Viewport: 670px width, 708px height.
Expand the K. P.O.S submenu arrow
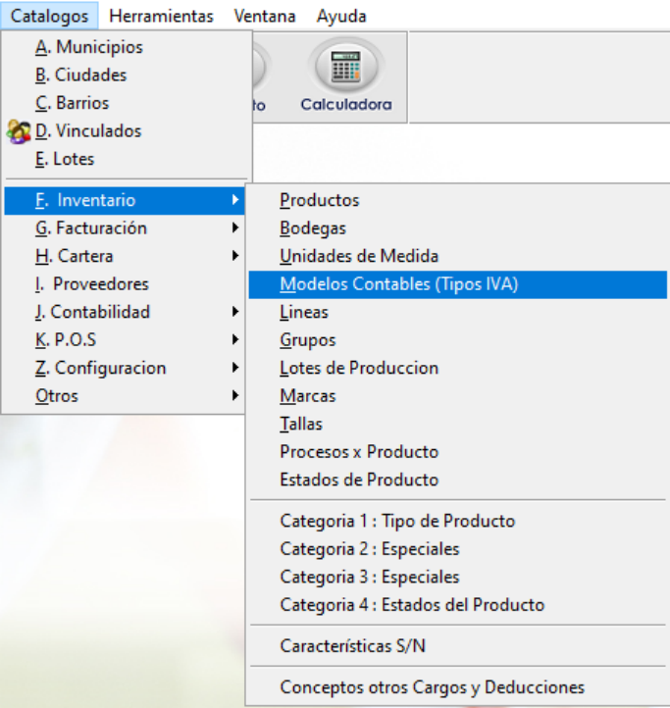click(x=234, y=339)
